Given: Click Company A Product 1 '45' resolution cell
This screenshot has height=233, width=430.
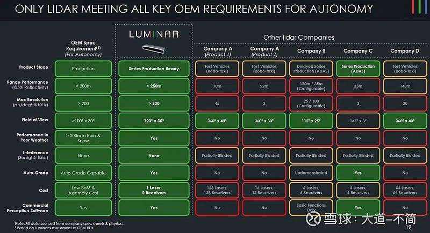Looking at the screenshot, I should [217, 104].
